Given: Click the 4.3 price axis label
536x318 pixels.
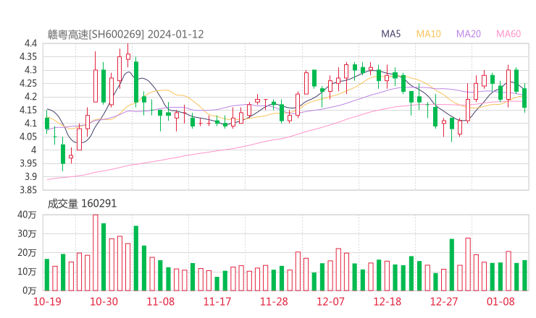Looking at the screenshot, I should coord(30,70).
